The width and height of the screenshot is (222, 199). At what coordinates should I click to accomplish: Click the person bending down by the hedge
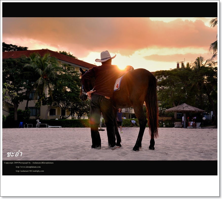[133, 123]
